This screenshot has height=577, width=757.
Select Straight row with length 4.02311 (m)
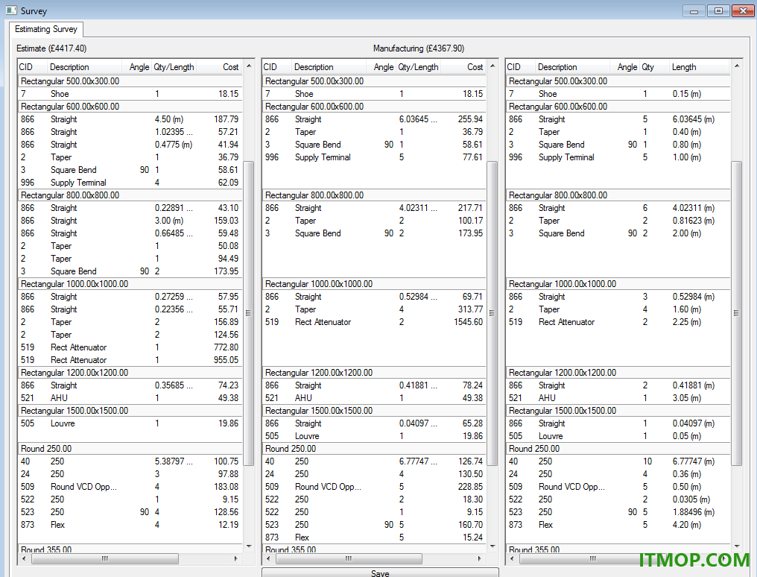point(618,208)
